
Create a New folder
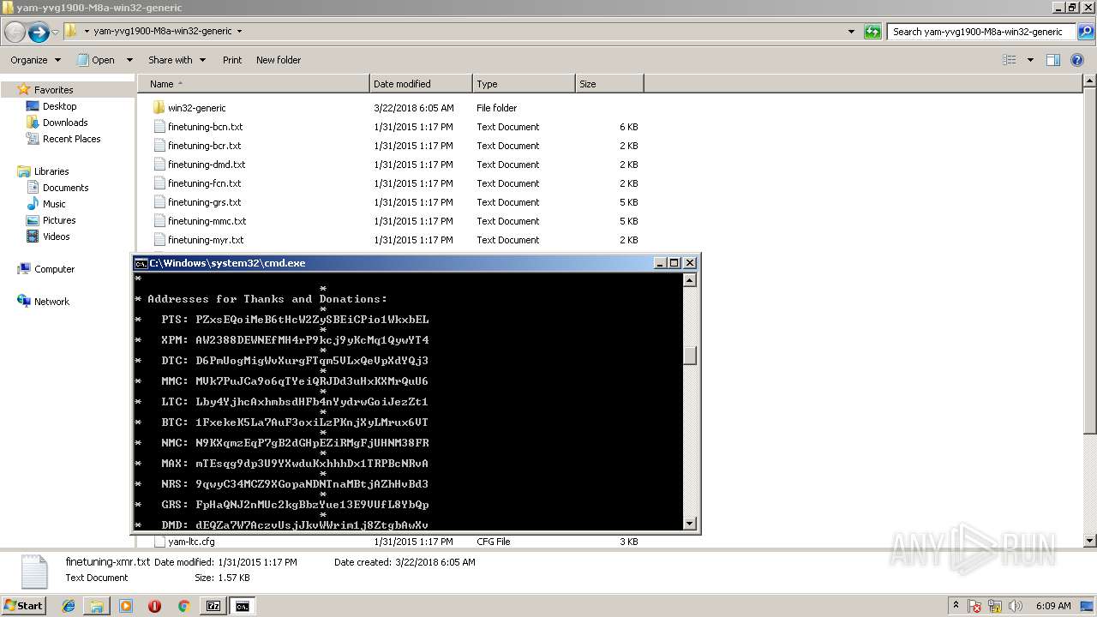279,60
